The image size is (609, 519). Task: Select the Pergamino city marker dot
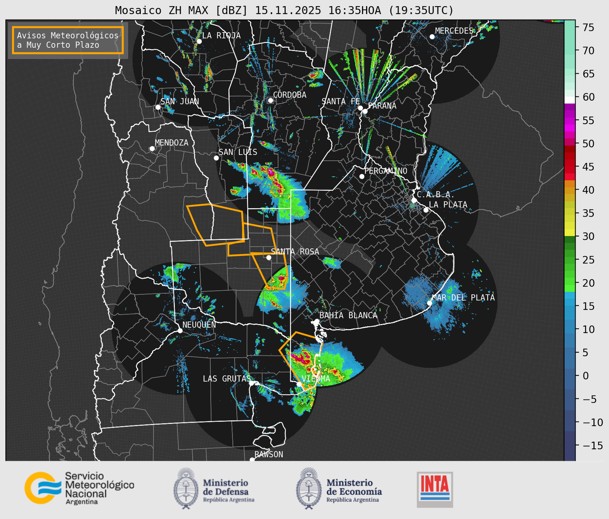pos(362,176)
